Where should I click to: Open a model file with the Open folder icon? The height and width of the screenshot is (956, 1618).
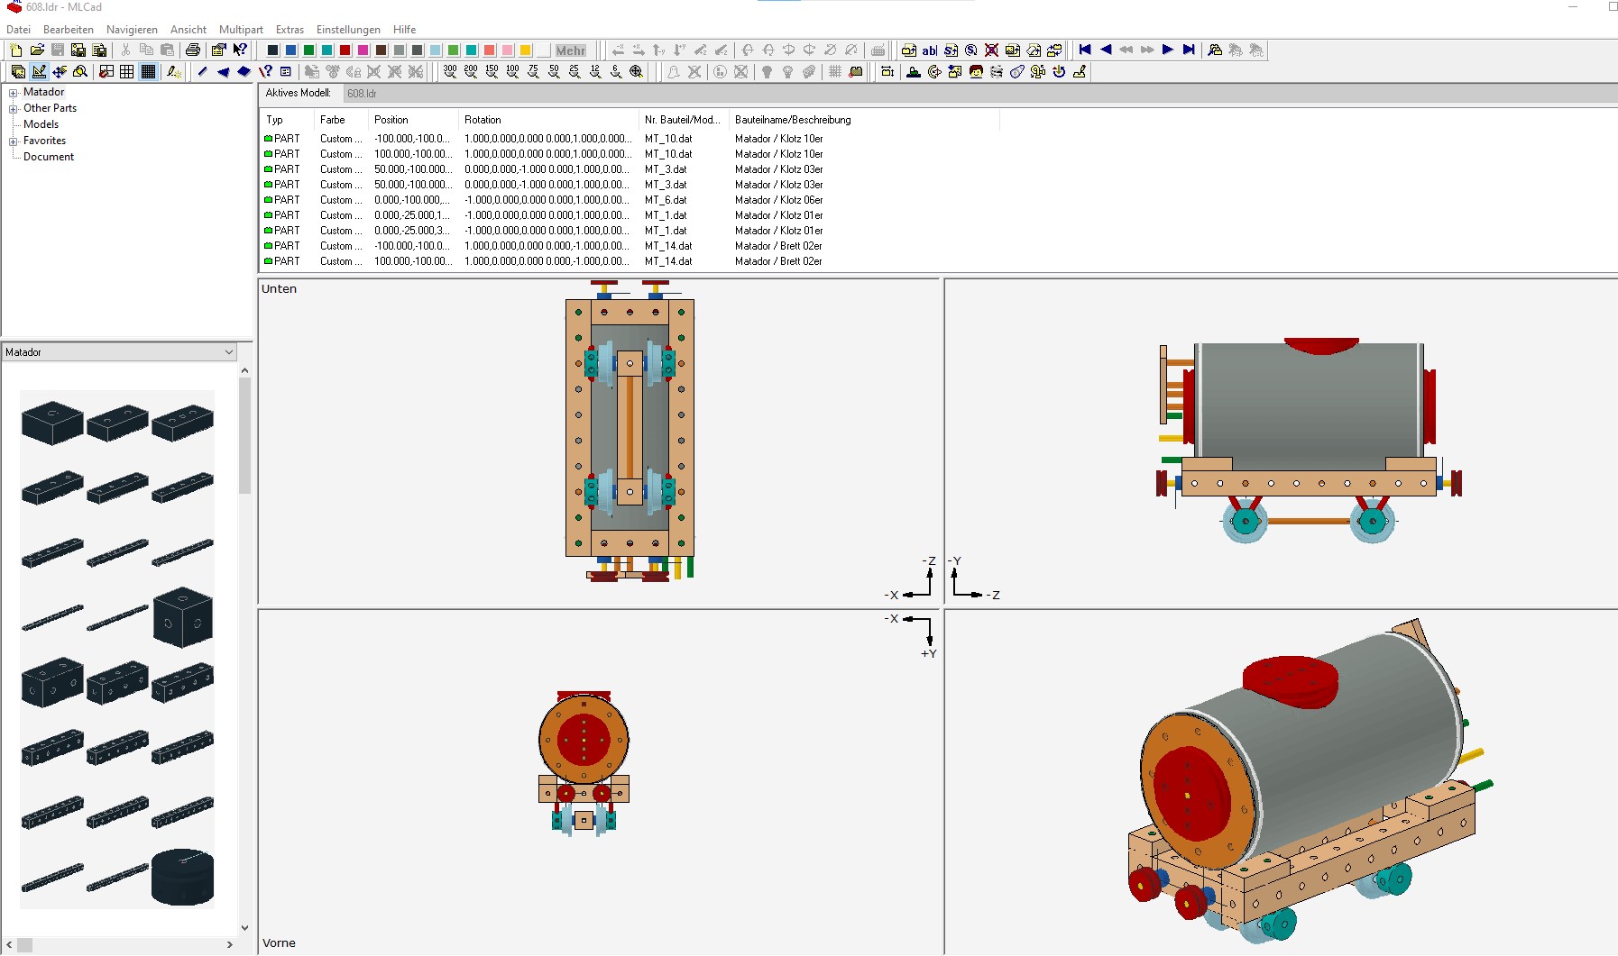(37, 50)
